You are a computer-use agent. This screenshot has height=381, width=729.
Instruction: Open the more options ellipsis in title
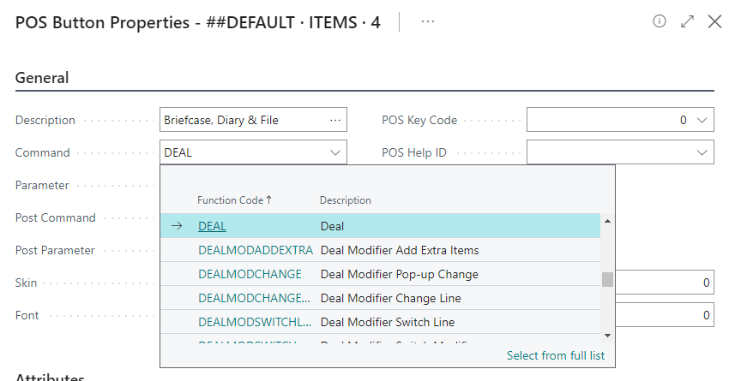point(428,22)
